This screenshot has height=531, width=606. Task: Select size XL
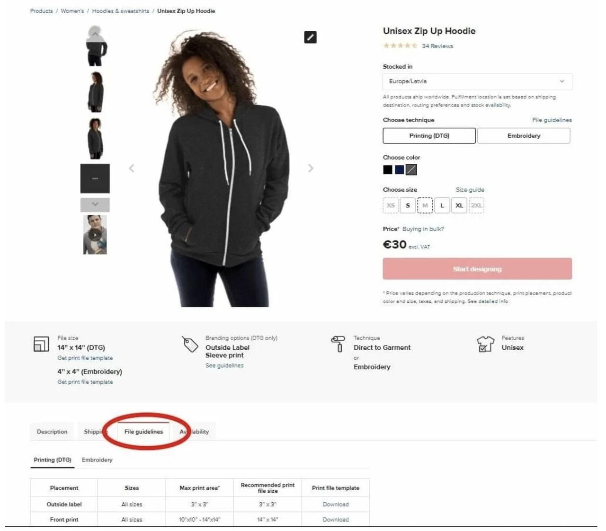[x=459, y=205]
